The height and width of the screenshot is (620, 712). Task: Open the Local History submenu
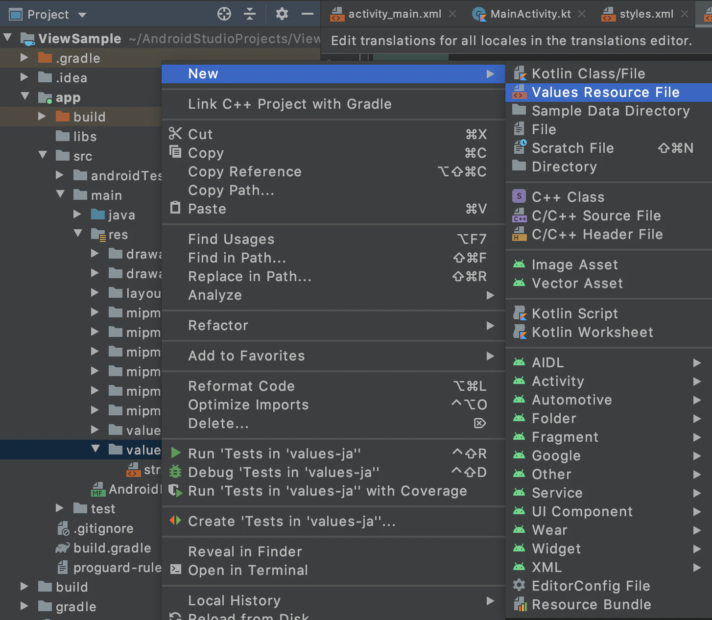pos(333,600)
